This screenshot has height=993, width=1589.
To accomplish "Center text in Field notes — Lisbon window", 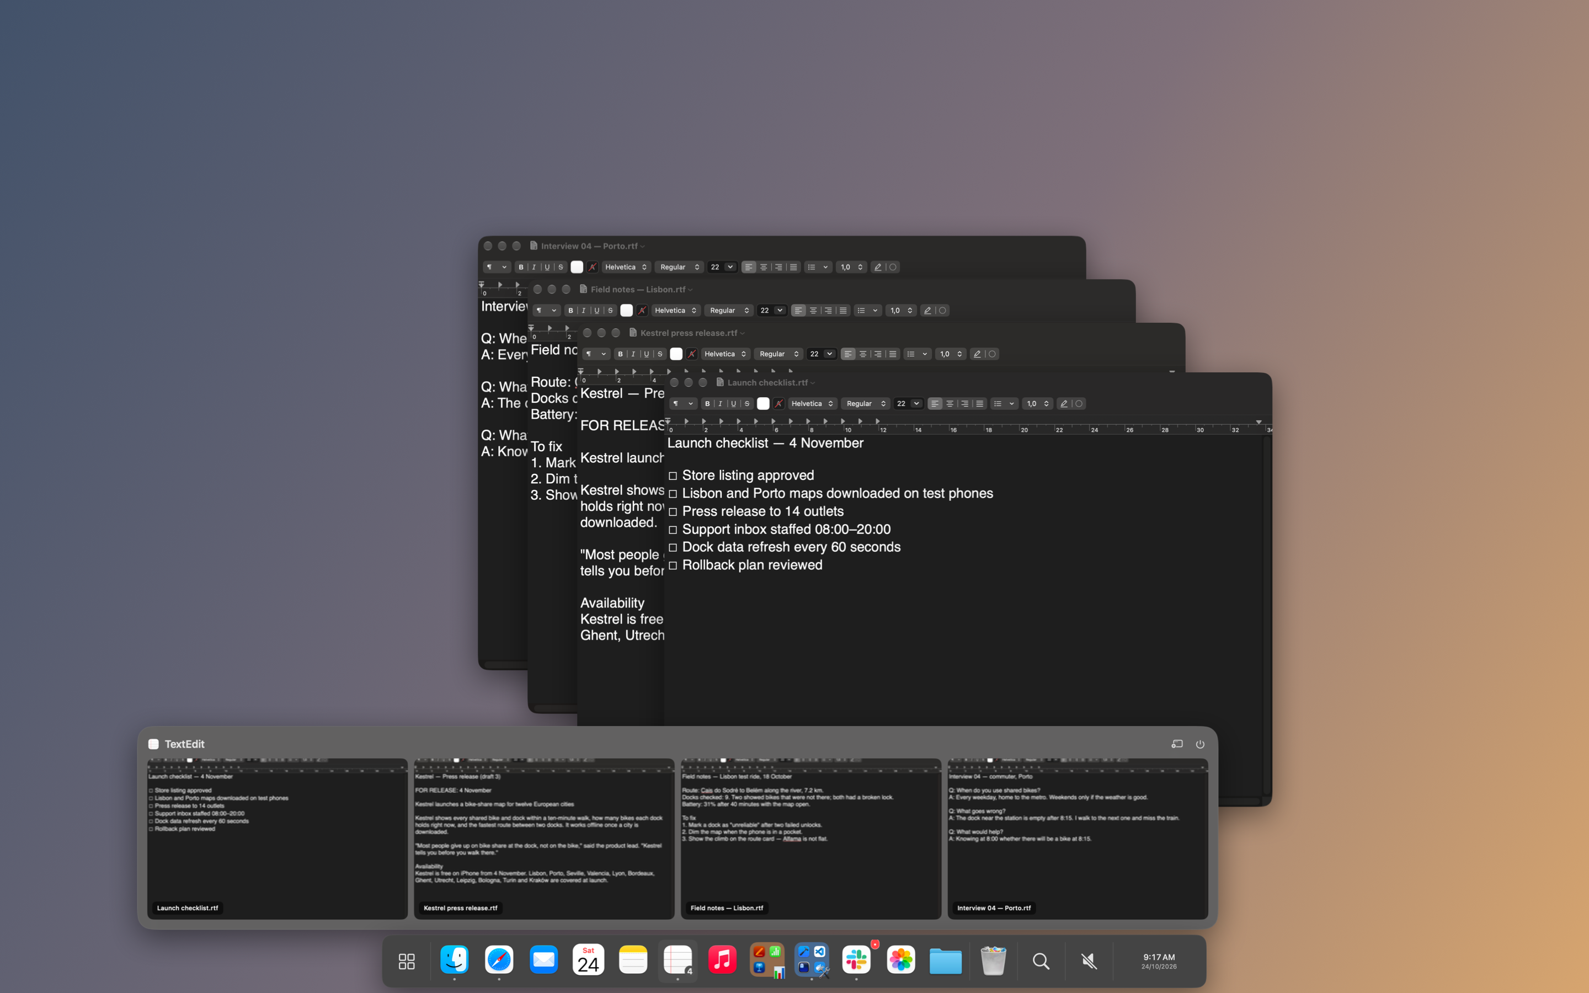I will pos(813,310).
